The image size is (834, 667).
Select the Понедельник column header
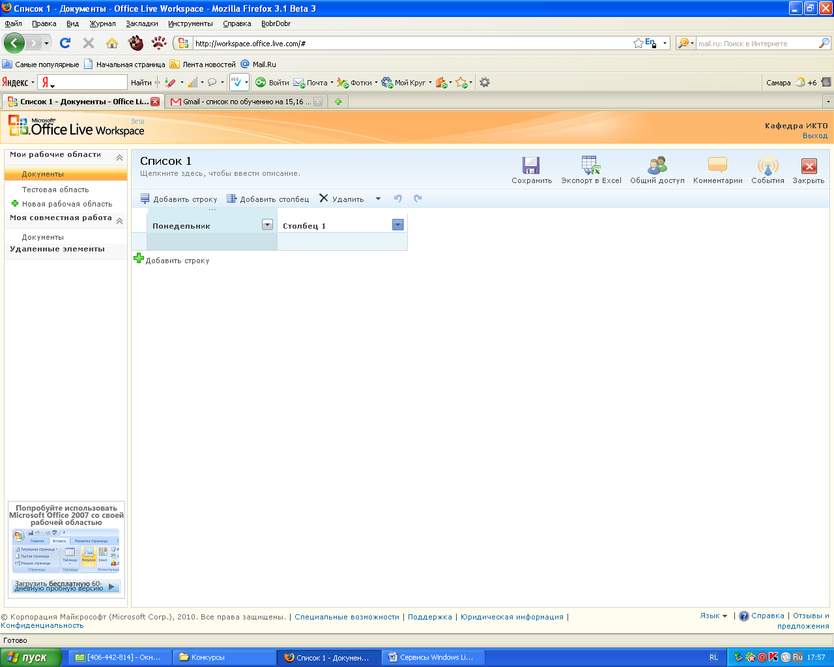[x=203, y=225]
